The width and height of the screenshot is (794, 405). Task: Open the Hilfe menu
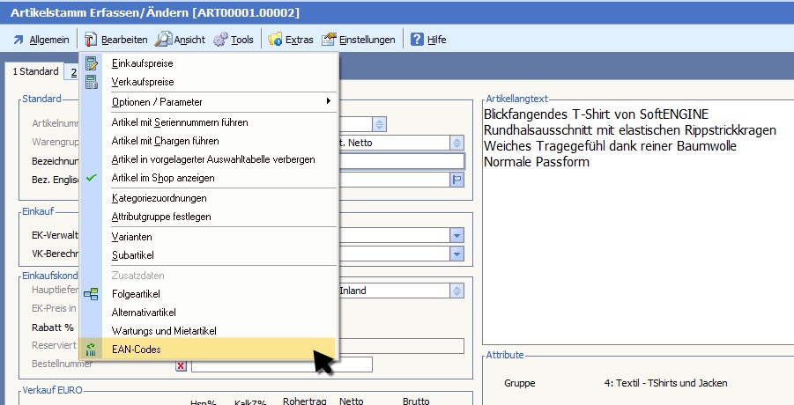pos(427,40)
